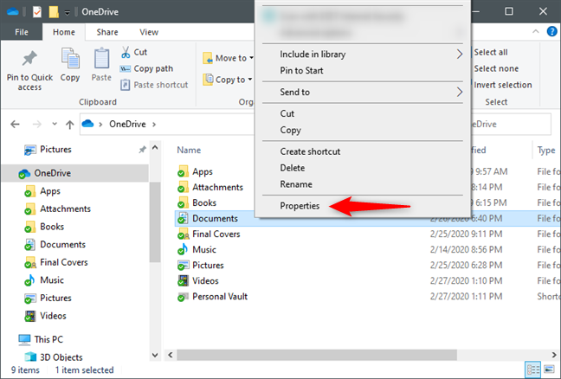Click OneDrive cloud icon in title bar
This screenshot has height=379, width=561.
point(12,11)
